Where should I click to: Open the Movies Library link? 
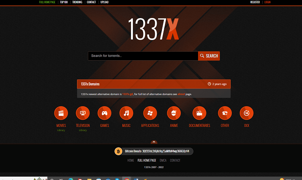(x=61, y=130)
